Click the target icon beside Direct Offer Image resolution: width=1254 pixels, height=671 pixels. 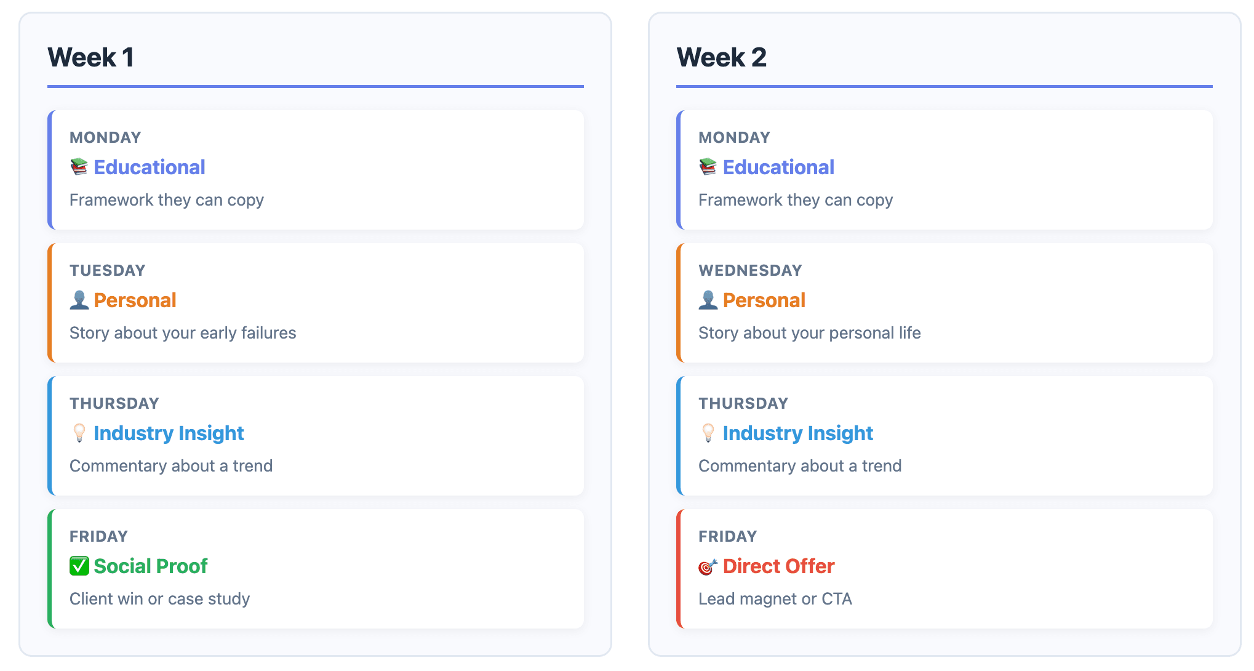point(708,566)
